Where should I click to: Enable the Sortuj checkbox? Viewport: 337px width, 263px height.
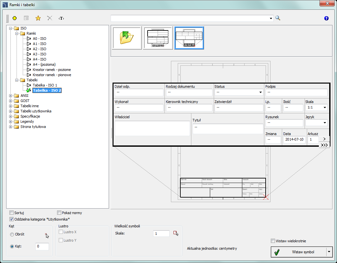12,213
